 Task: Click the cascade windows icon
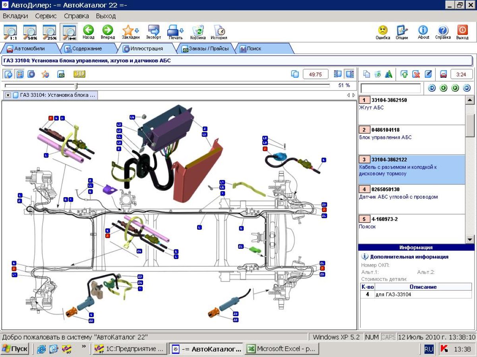(295, 74)
